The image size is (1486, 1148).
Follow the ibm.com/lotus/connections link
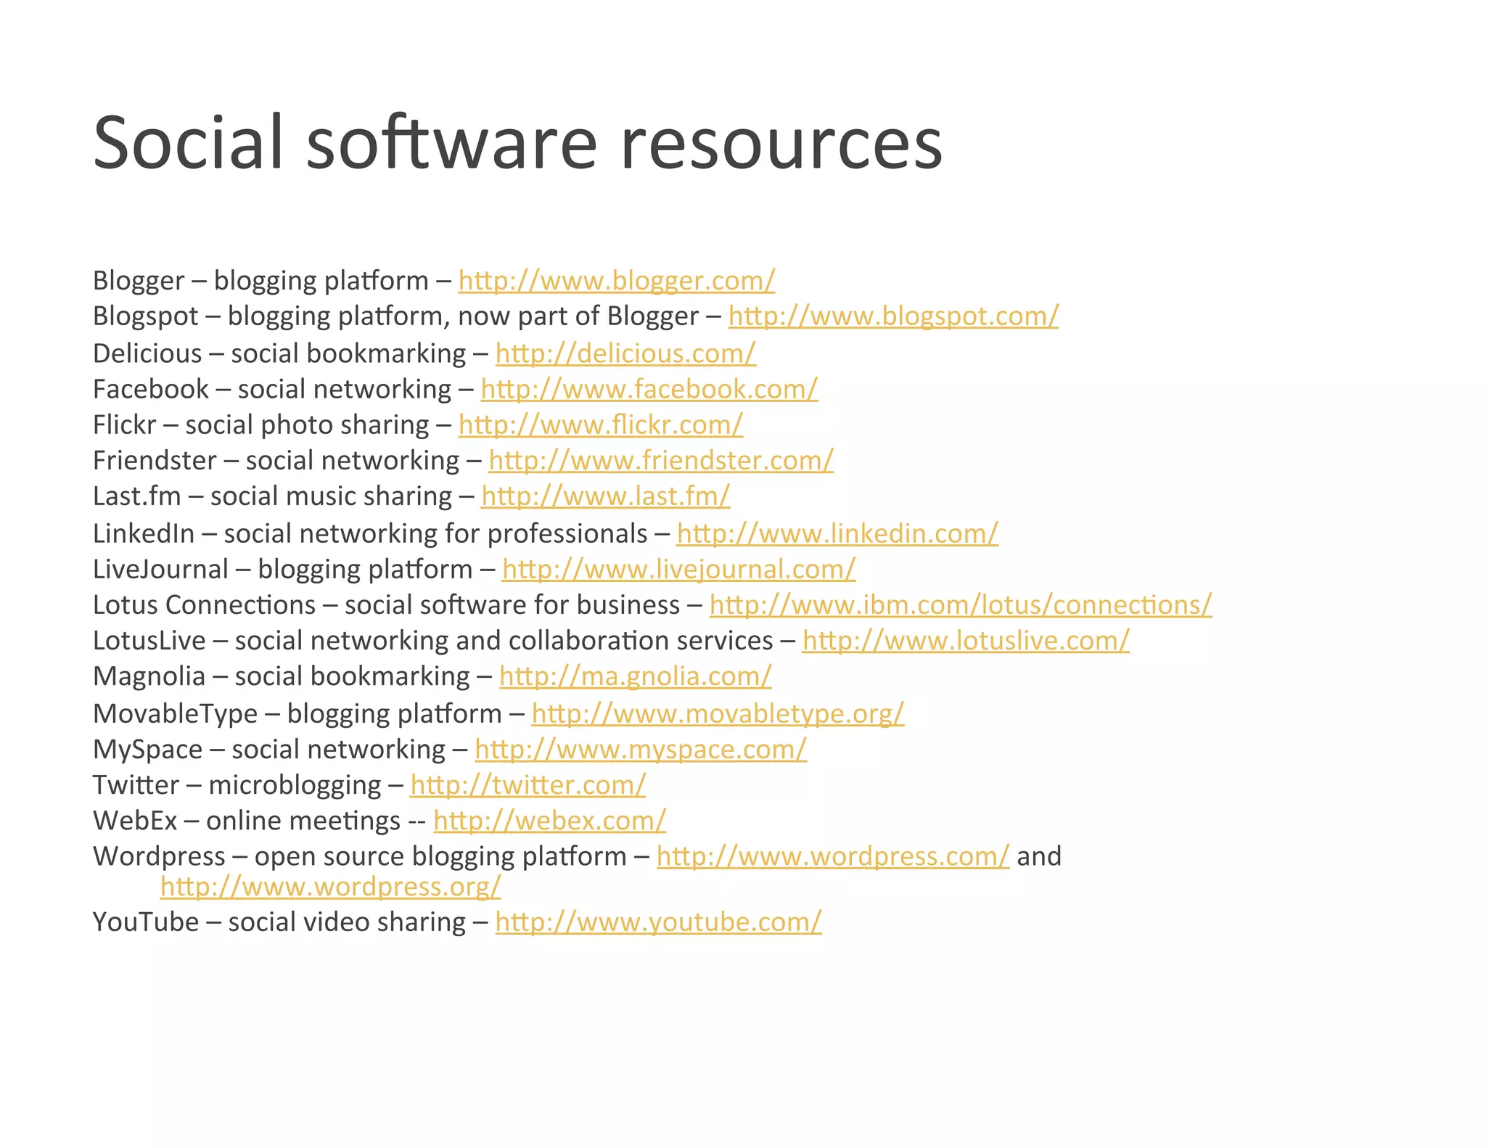pos(961,605)
